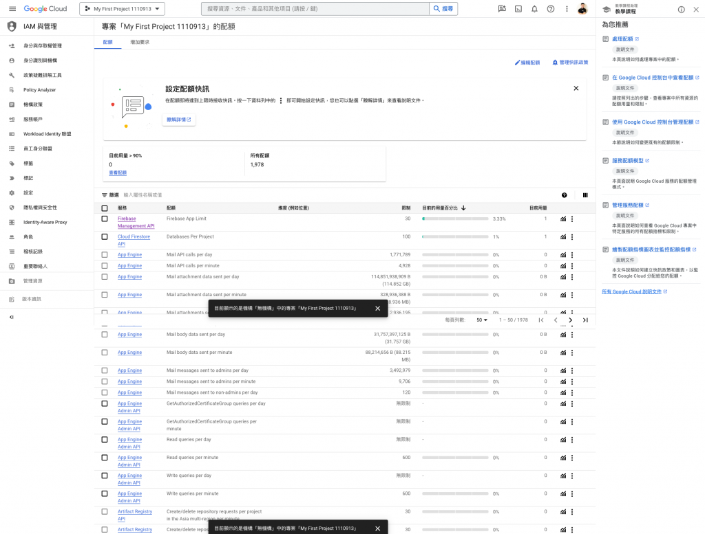This screenshot has width=705, height=534.
Task: Check the Mail API calls per minute checkbox
Action: click(x=105, y=266)
